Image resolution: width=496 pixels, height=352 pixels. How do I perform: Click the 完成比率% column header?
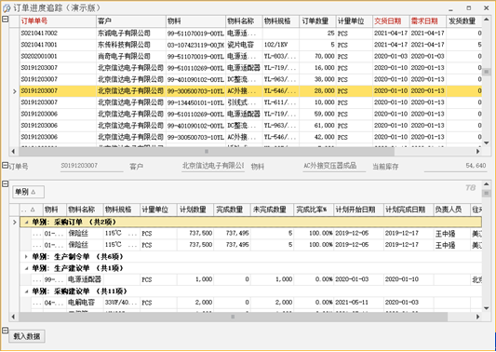point(314,210)
